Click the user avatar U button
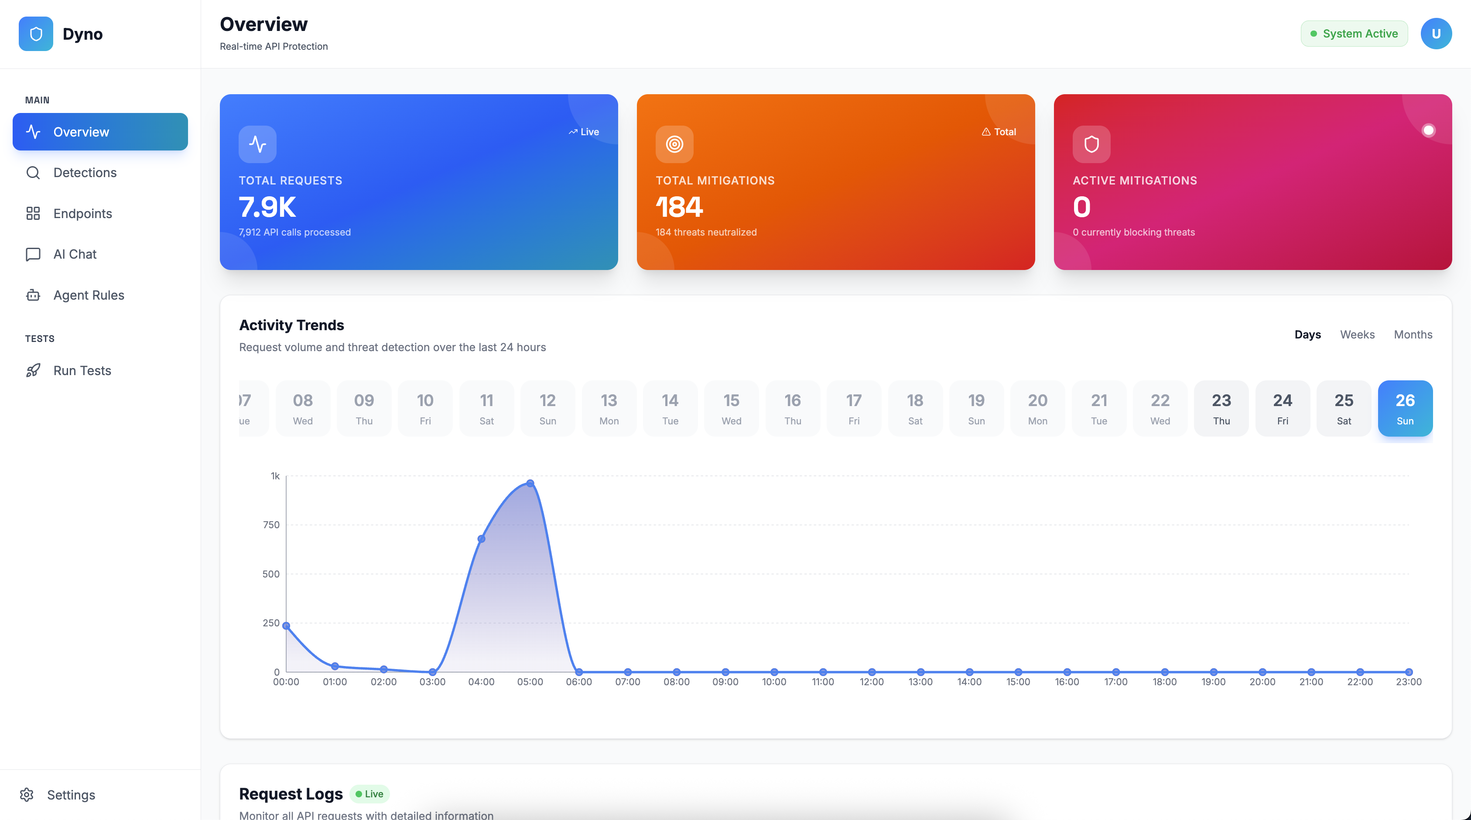 [1436, 34]
